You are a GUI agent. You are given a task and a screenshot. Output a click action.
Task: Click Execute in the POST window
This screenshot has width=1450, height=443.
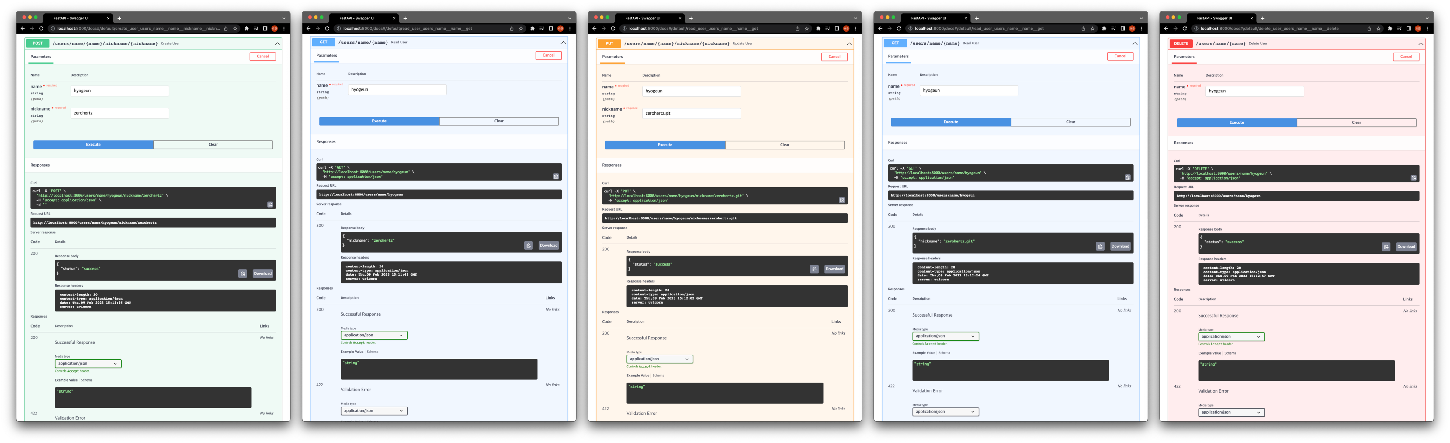[x=93, y=145]
